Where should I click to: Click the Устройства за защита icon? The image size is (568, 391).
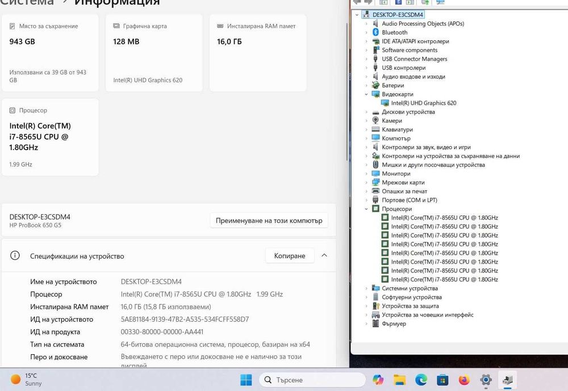(x=375, y=306)
